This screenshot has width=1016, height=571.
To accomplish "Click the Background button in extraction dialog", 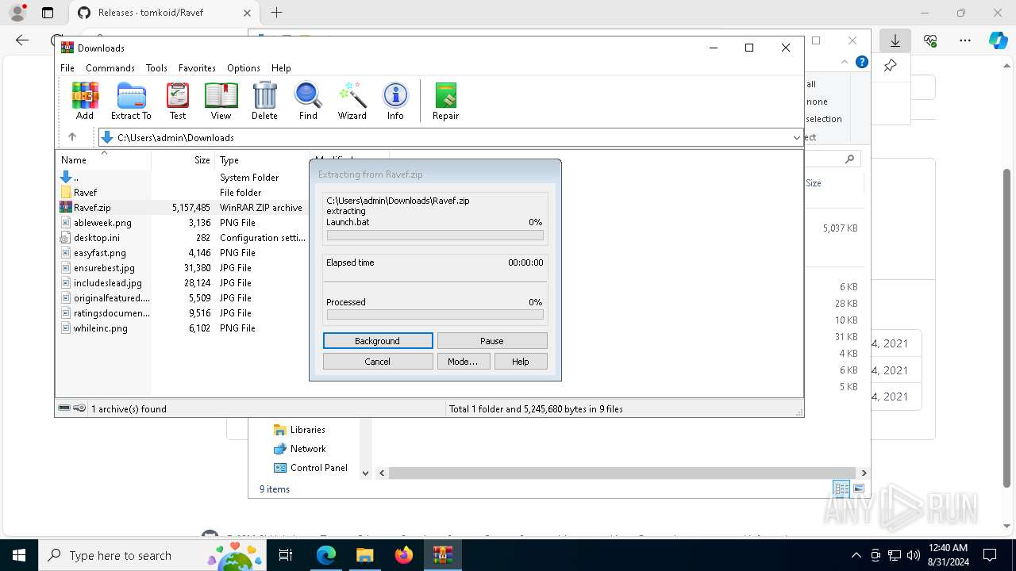I will coord(378,341).
